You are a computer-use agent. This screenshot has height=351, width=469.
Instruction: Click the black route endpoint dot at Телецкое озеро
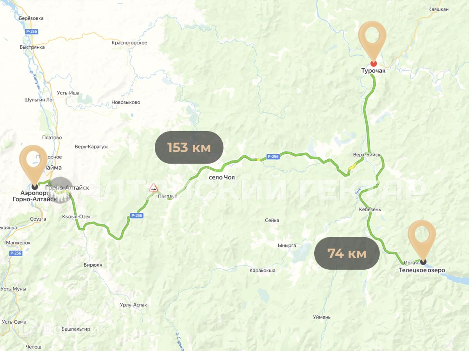(x=423, y=262)
